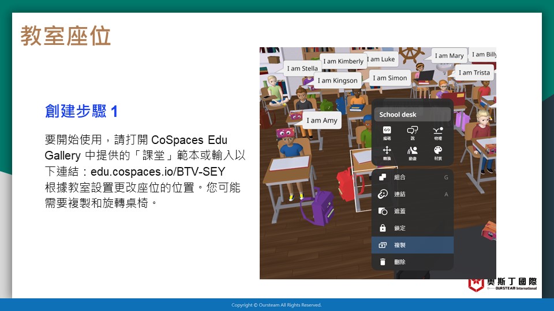Open the Code (編碼) icon
Image resolution: width=554 pixels, height=311 pixels.
tap(387, 133)
